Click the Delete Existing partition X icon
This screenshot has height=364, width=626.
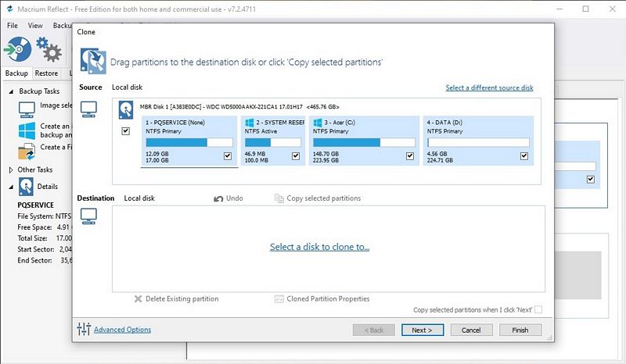[x=139, y=298]
